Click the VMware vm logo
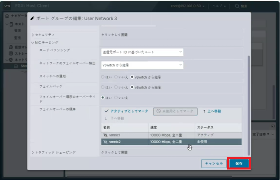The height and width of the screenshot is (180, 280). point(7,6)
